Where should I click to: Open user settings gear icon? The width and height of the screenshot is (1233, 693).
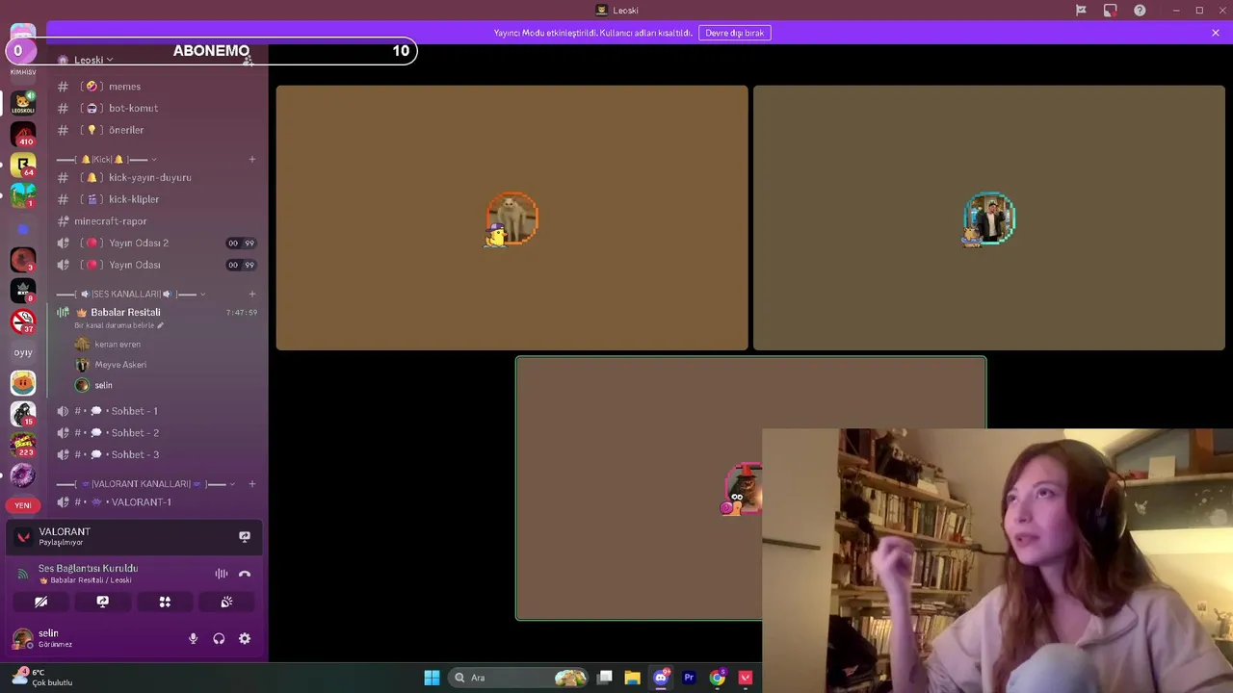245,638
